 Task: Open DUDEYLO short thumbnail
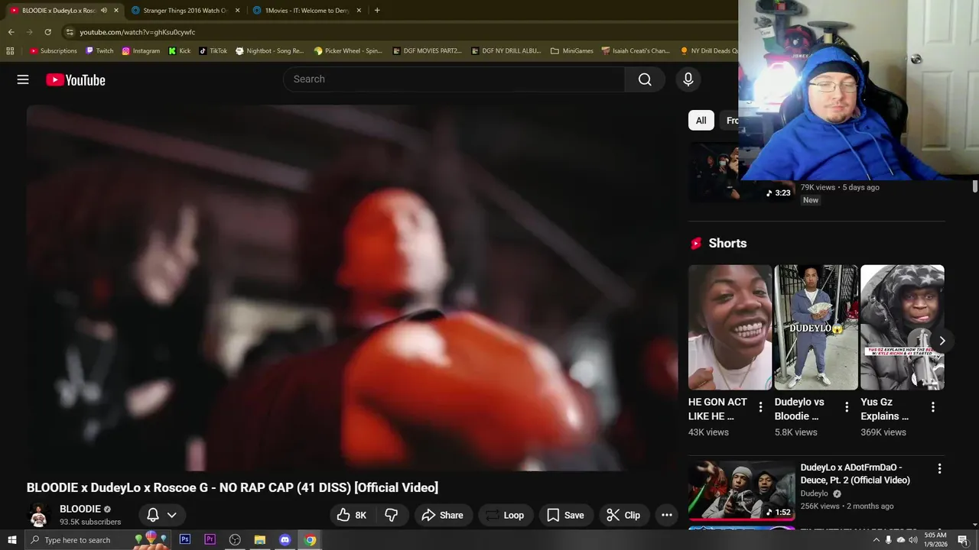pos(816,328)
